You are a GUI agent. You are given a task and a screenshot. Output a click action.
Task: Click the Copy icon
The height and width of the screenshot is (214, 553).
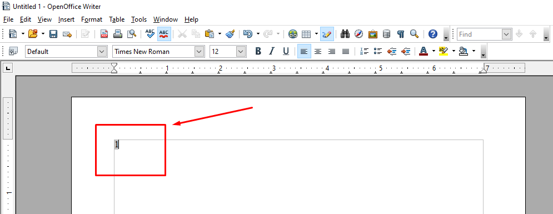point(196,34)
